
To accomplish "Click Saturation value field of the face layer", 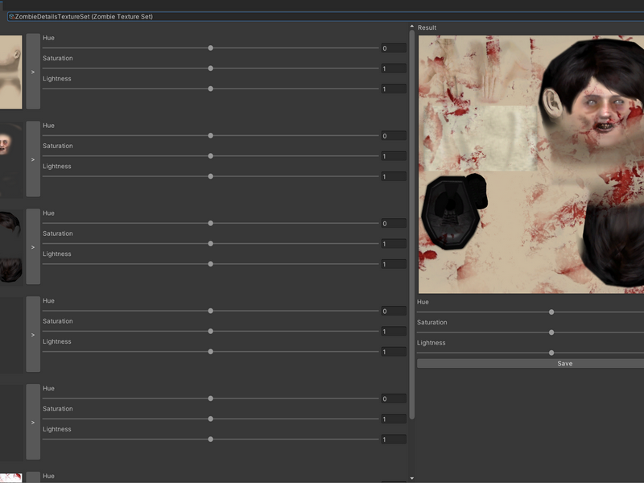I will [394, 156].
